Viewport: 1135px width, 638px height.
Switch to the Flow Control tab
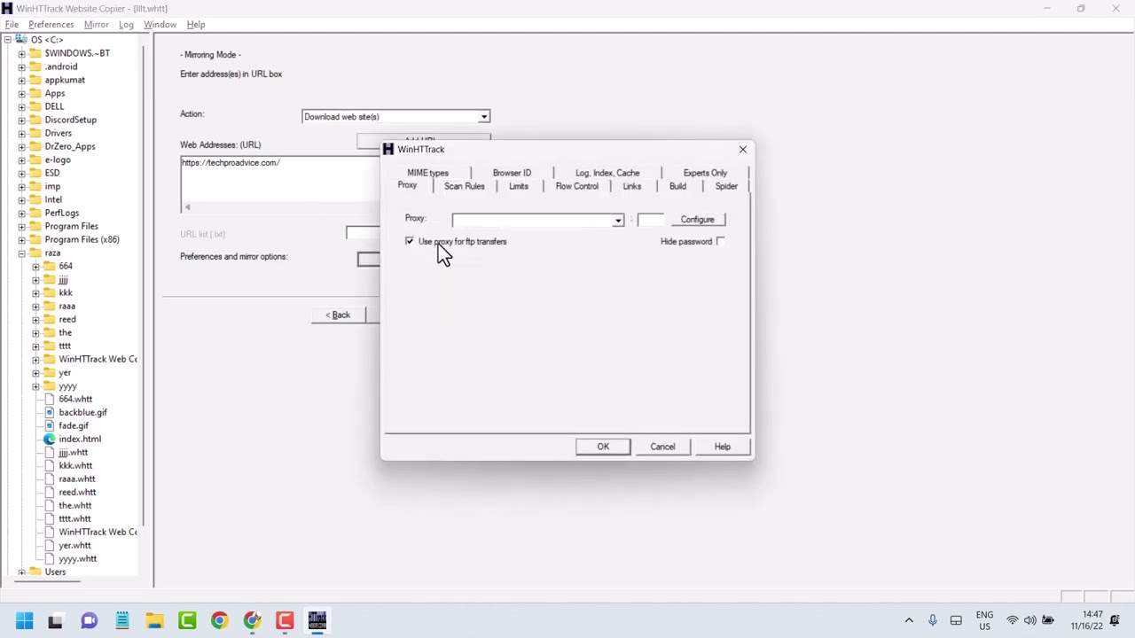coord(576,186)
